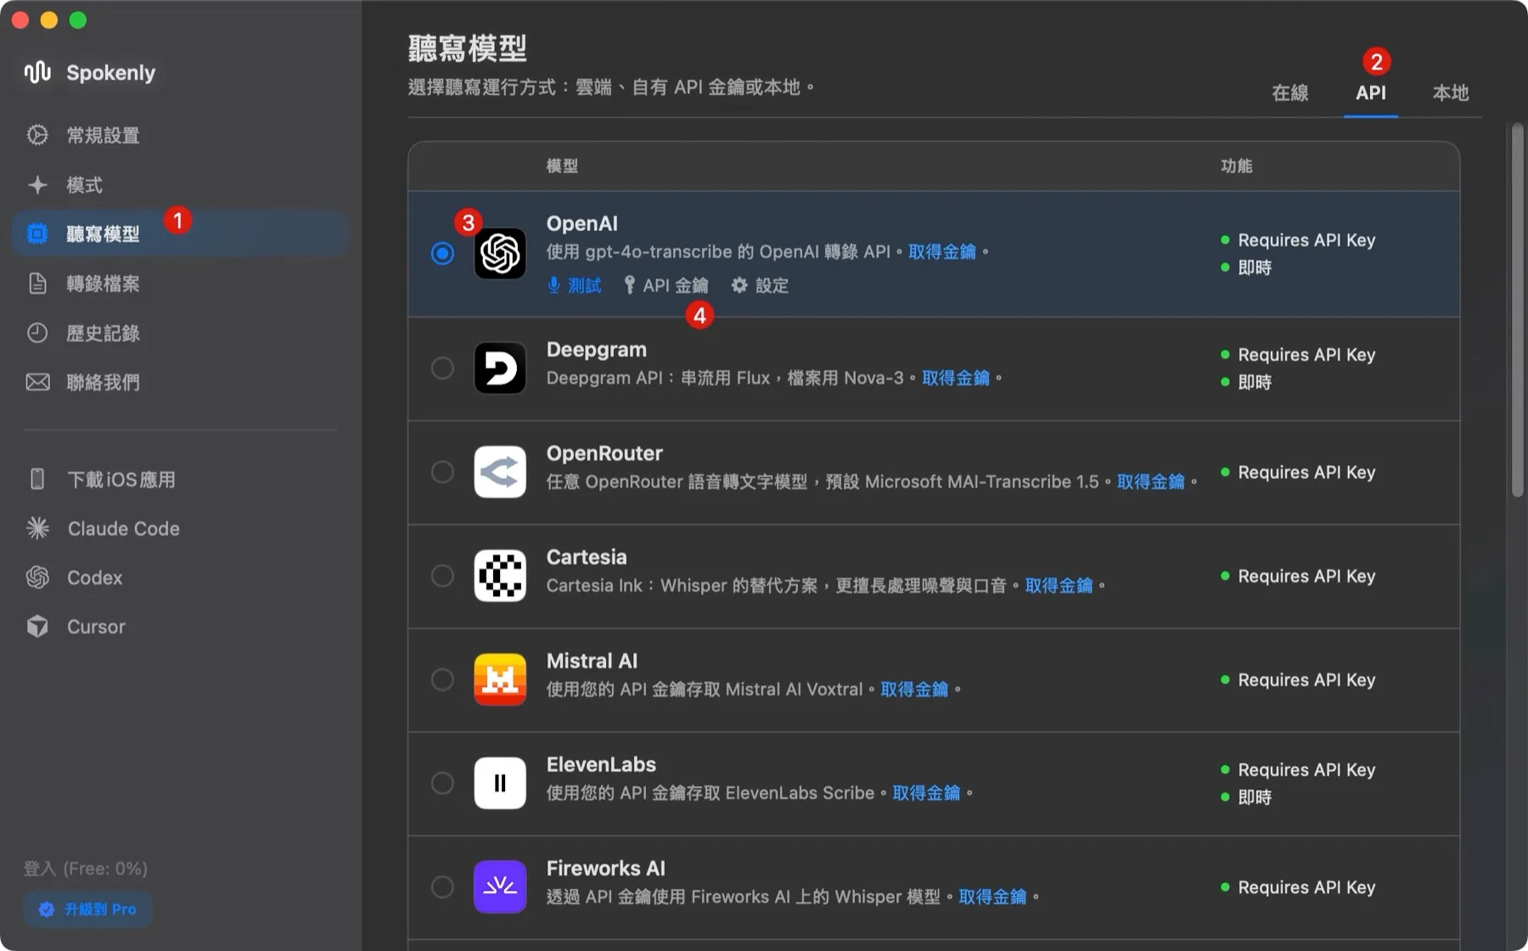Click the Claude Code starburst icon
1528x951 pixels.
(37, 528)
